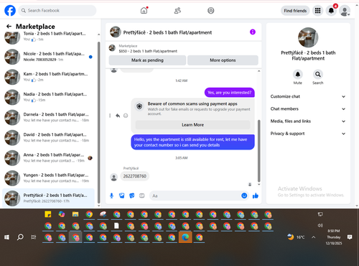
Task: Open Task View on the taskbar
Action: [34, 237]
